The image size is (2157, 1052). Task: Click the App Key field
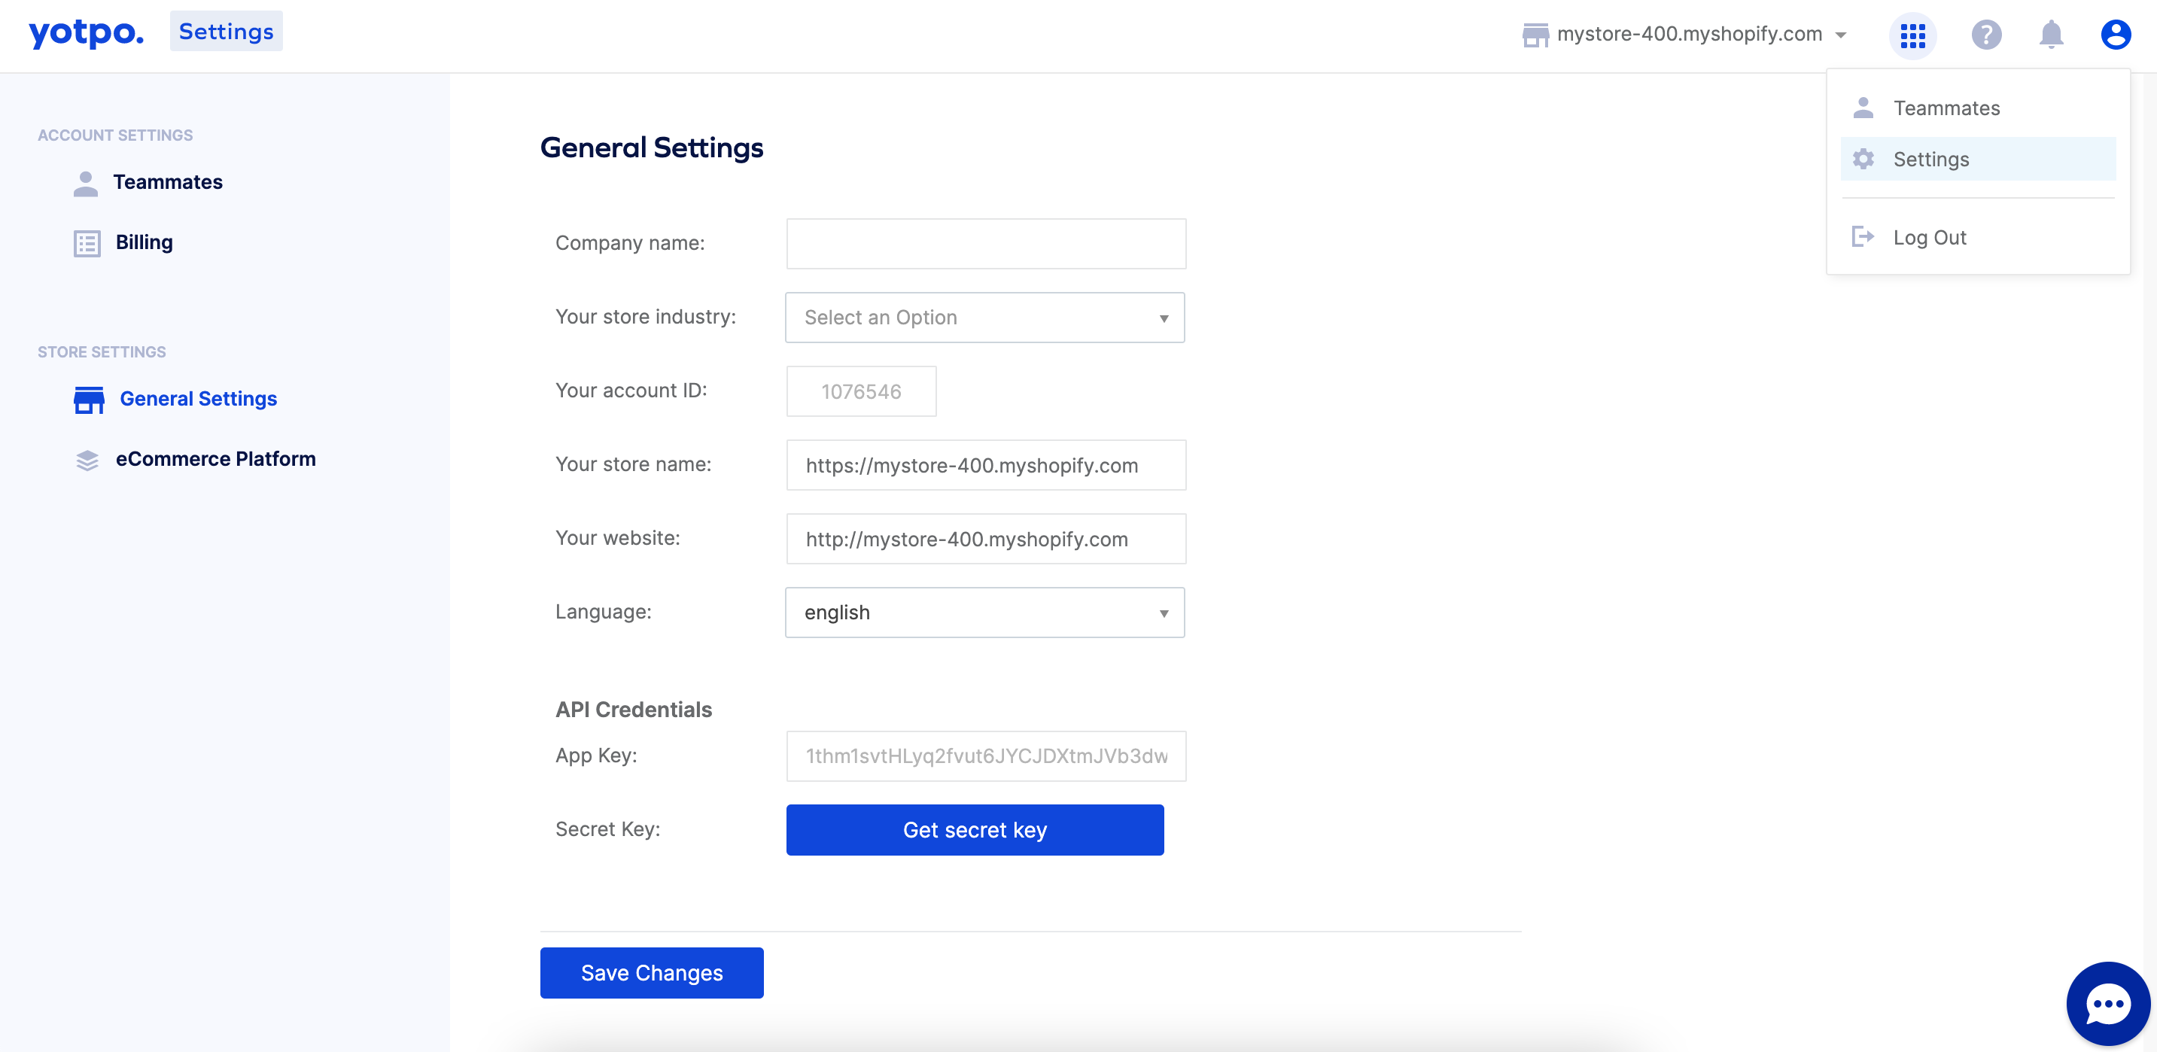point(986,756)
